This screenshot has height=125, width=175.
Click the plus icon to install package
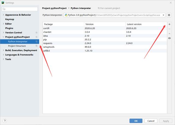(x=169, y=24)
